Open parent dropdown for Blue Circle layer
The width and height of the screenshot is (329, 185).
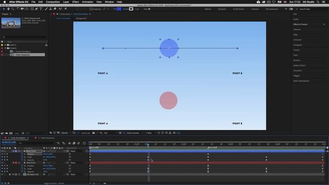pos(77,151)
